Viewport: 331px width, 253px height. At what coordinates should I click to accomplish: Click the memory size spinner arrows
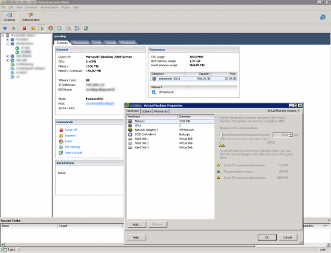(x=291, y=135)
